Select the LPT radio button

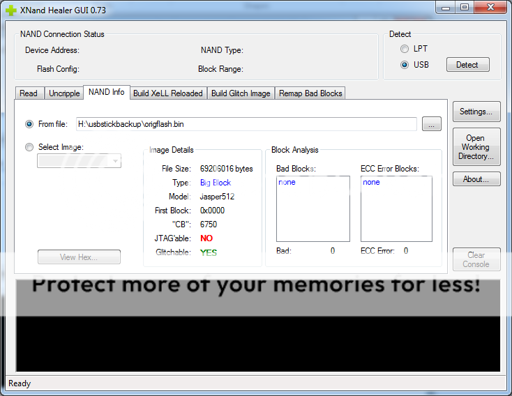tap(405, 49)
